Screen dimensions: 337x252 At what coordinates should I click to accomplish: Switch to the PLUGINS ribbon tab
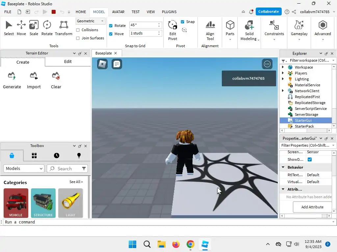pyautogui.click(x=169, y=12)
